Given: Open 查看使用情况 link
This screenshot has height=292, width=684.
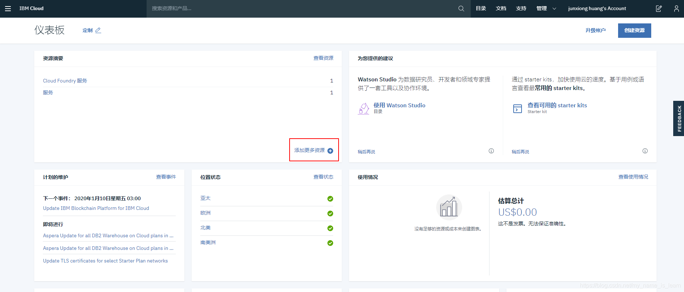Looking at the screenshot, I should click(633, 177).
